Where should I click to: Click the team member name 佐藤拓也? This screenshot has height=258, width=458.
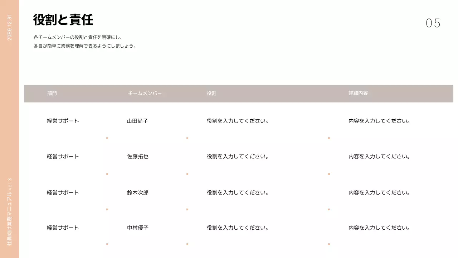pyautogui.click(x=137, y=157)
